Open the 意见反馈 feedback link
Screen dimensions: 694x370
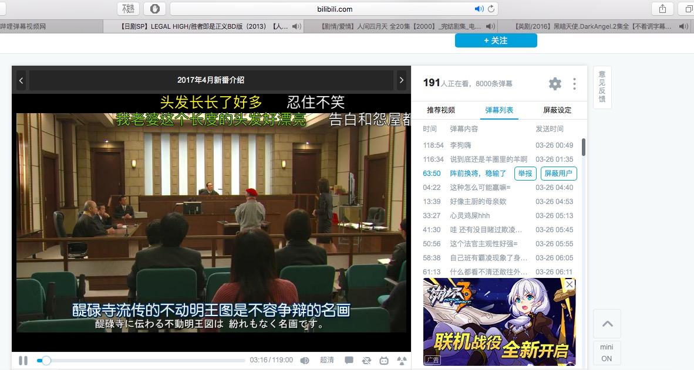tap(602, 87)
